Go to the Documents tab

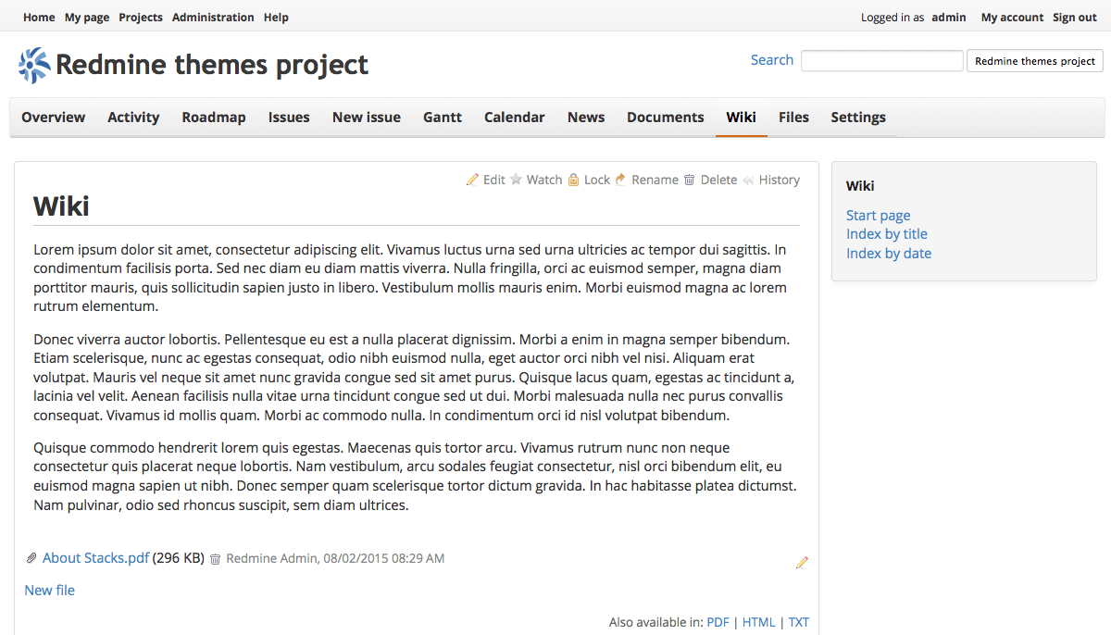666,118
